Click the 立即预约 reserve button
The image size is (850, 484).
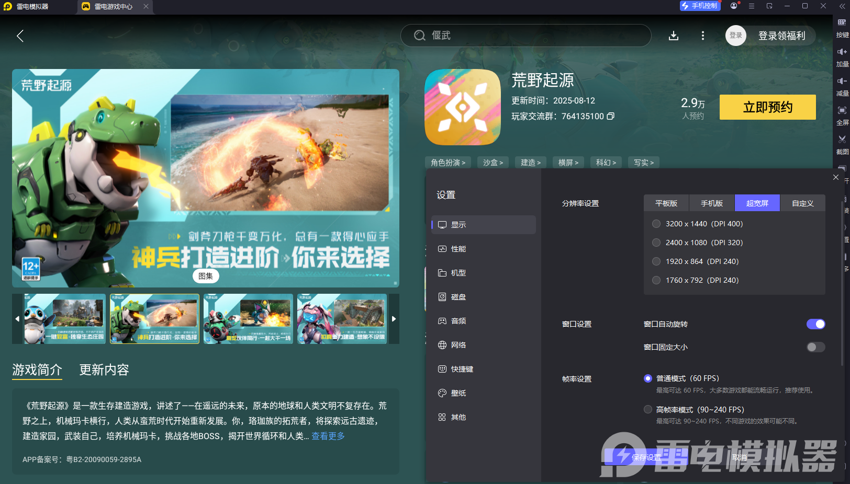tap(767, 107)
